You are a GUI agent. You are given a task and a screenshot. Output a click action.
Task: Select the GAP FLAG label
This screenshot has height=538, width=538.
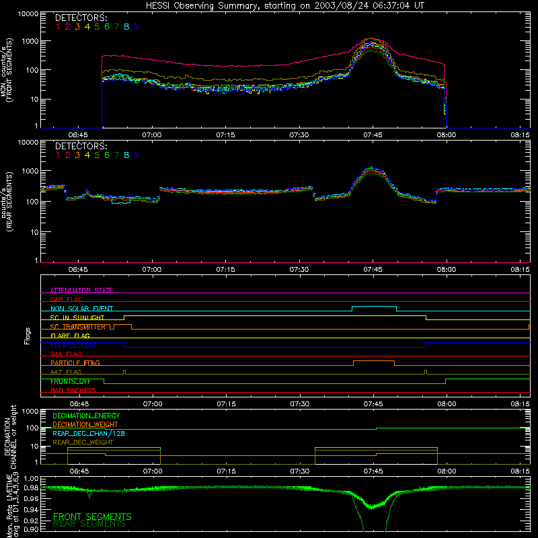click(x=66, y=299)
